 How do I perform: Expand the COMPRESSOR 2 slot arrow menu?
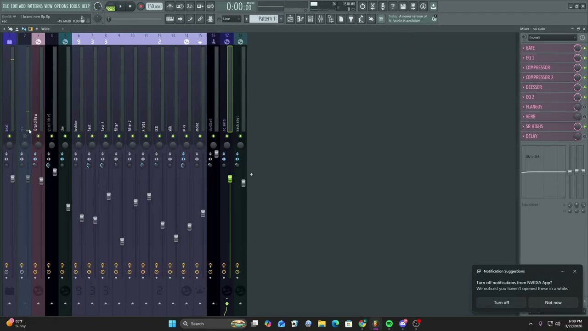523,78
